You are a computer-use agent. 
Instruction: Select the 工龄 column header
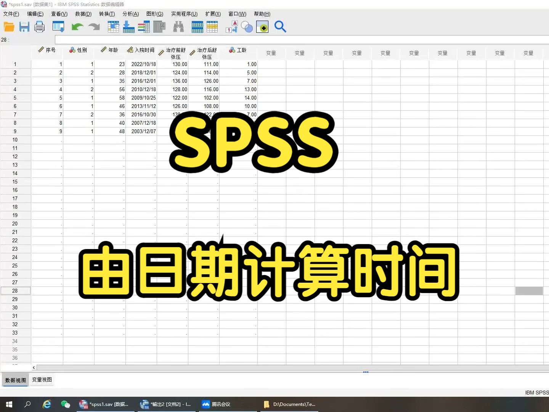point(238,53)
